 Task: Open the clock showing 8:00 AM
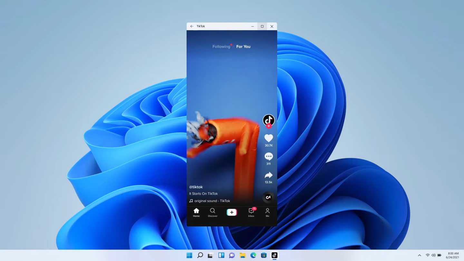click(x=453, y=255)
